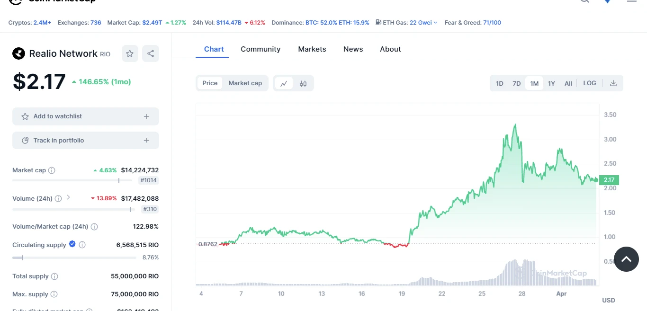This screenshot has height=311, width=647.
Task: Click the ETH Gas pump icon
Action: pyautogui.click(x=378, y=22)
